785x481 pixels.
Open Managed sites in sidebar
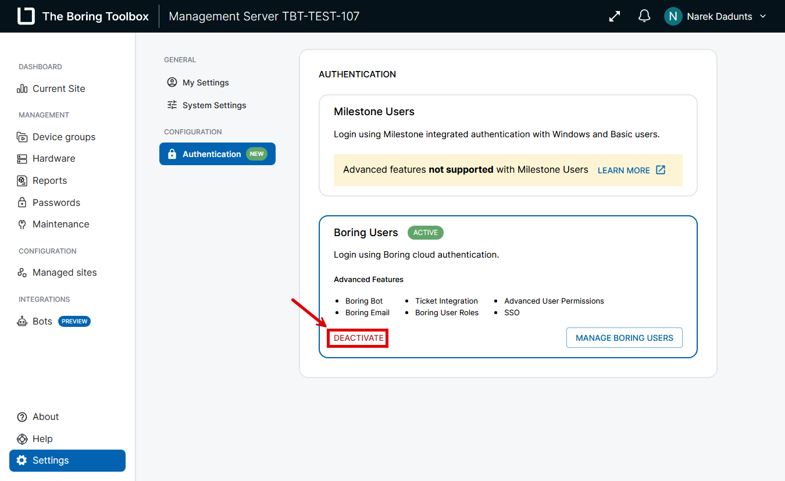point(64,273)
